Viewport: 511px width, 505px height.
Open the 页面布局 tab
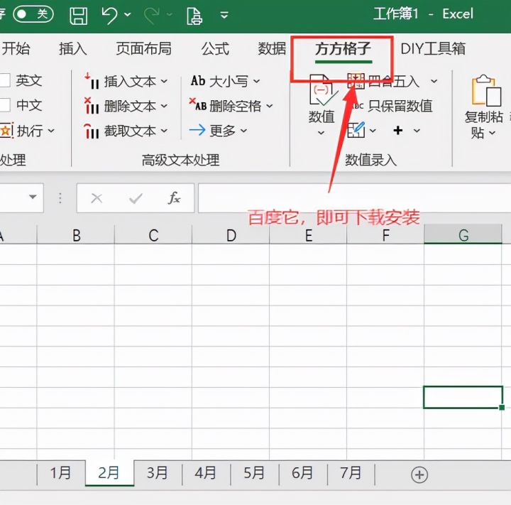pos(143,48)
